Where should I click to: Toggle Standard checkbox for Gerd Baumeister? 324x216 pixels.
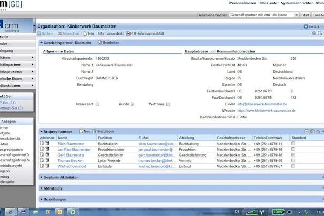click(293, 154)
